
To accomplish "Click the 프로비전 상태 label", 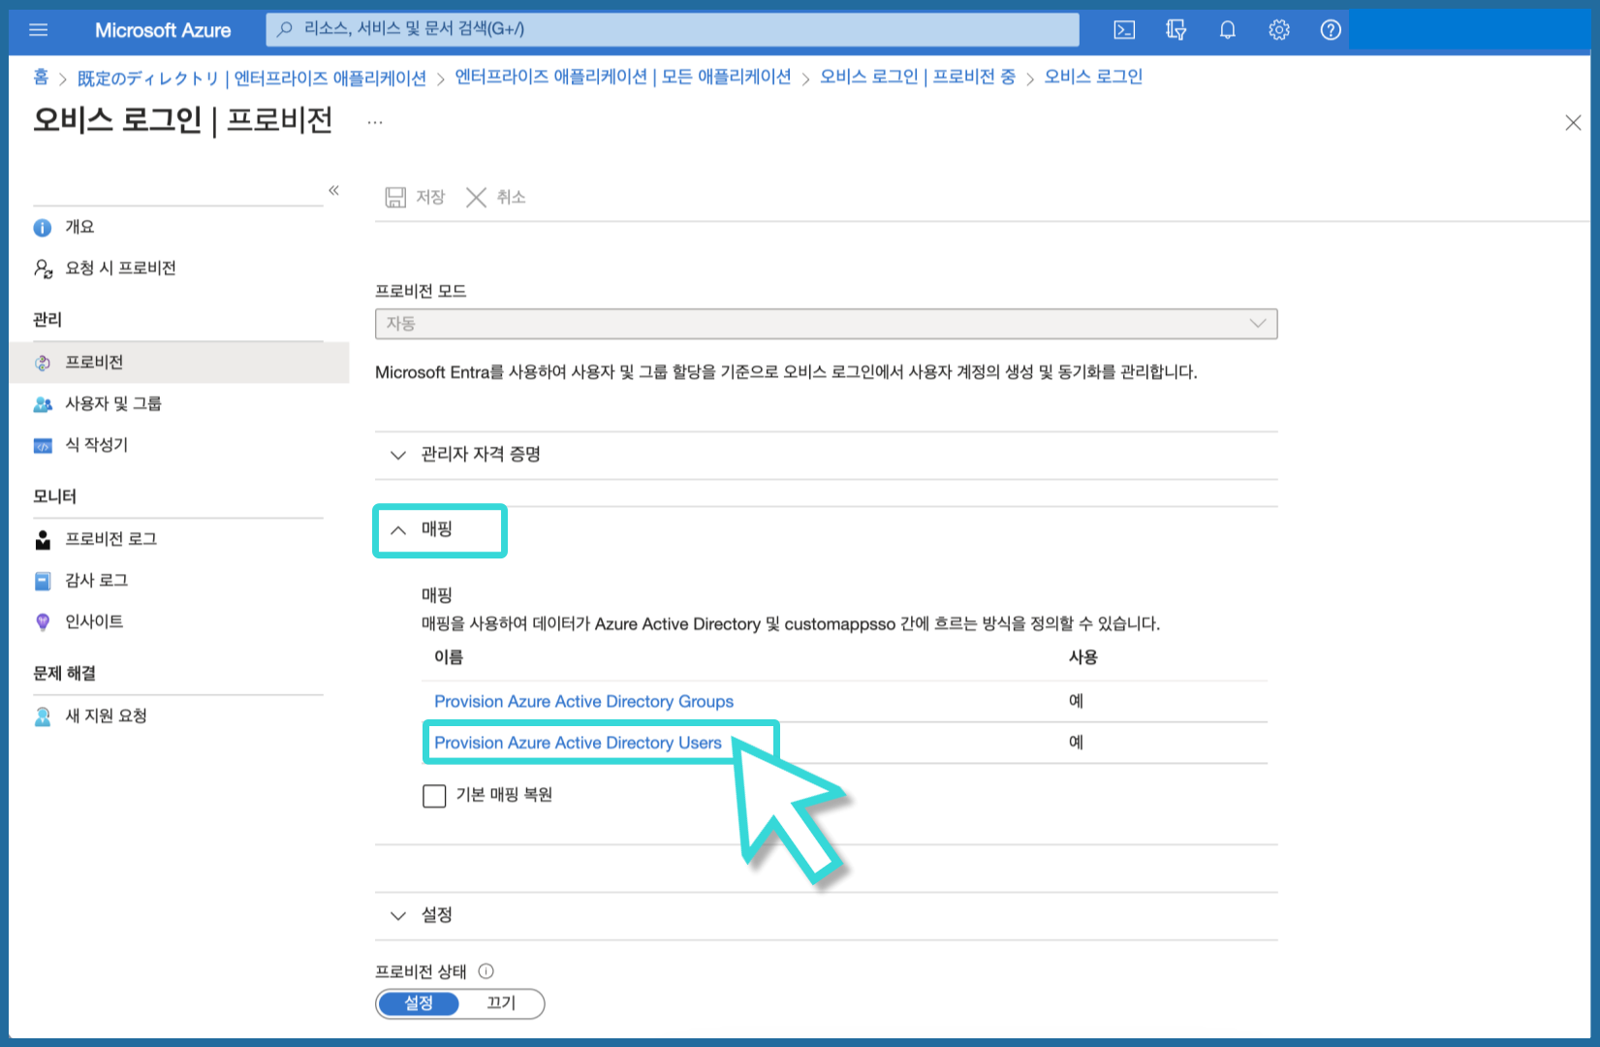I will [x=421, y=971].
